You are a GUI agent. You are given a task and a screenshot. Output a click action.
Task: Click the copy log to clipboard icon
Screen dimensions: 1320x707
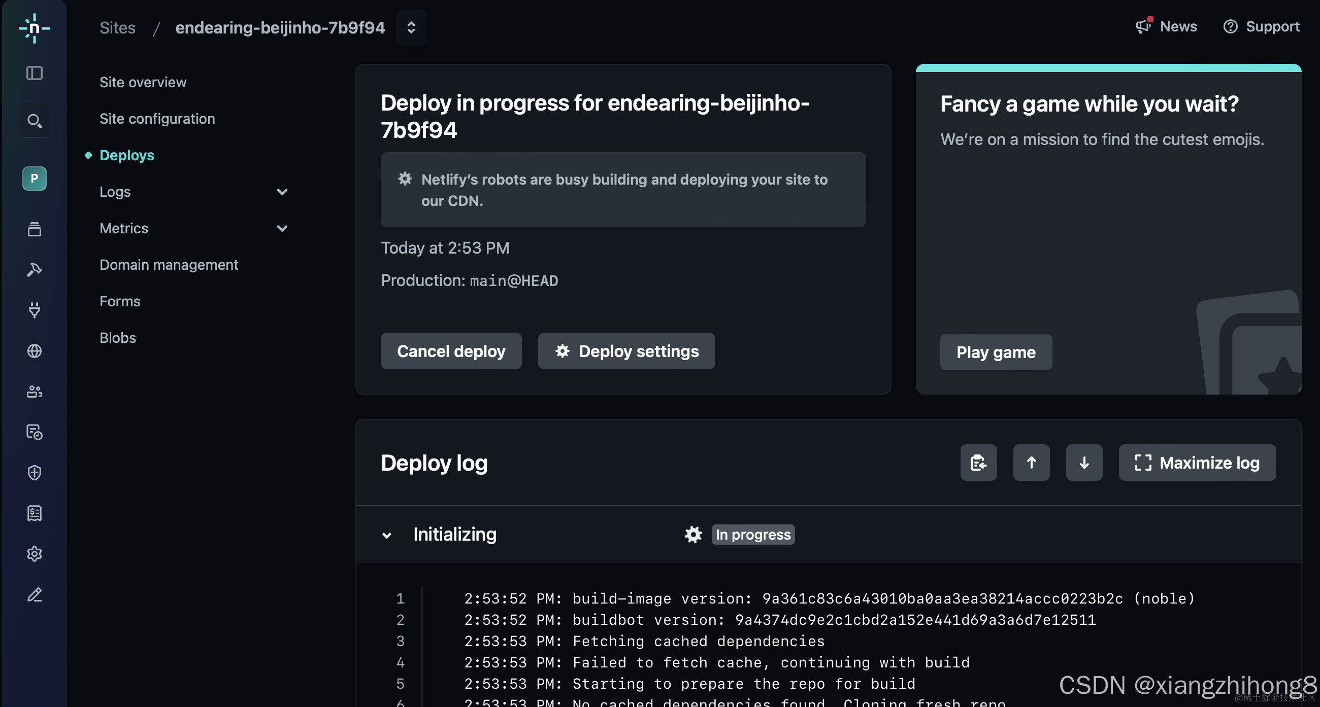point(978,463)
